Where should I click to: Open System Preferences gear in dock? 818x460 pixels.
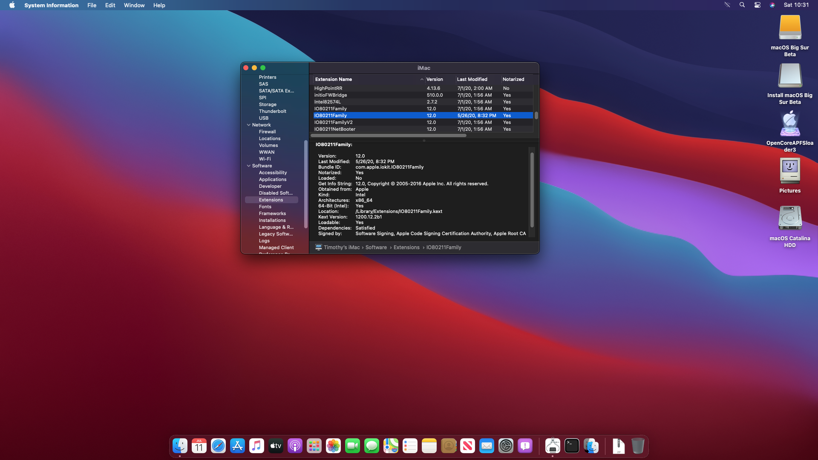pos(506,446)
